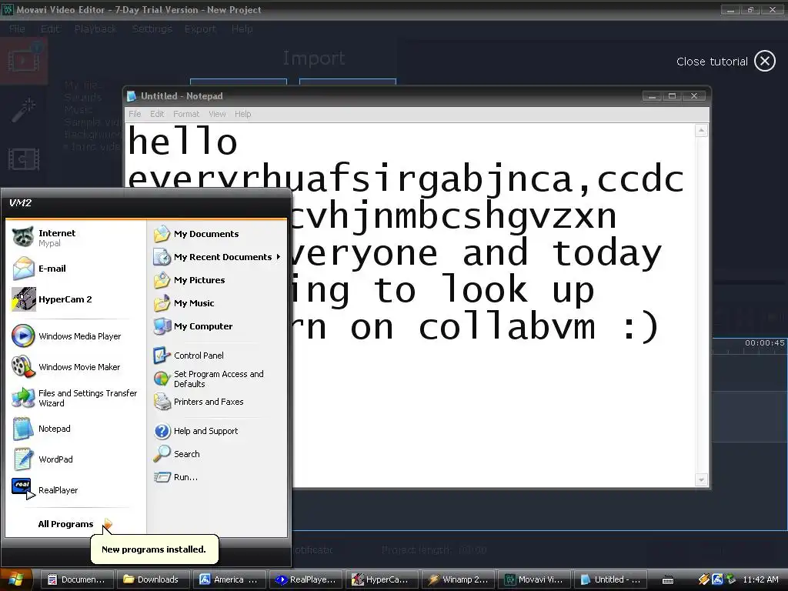Select Movavi filters magic wand icon
Image resolution: width=788 pixels, height=591 pixels.
[x=24, y=109]
